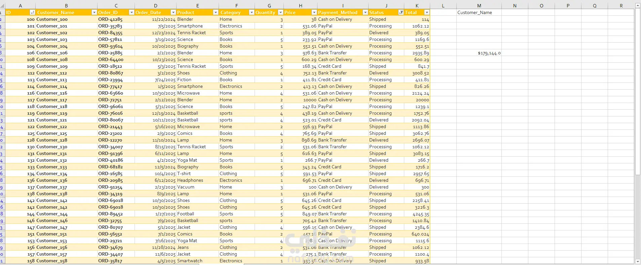Select the date 11/10/2024 cell

[155, 140]
